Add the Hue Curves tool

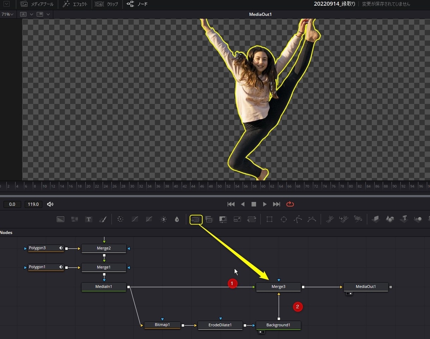point(149,219)
